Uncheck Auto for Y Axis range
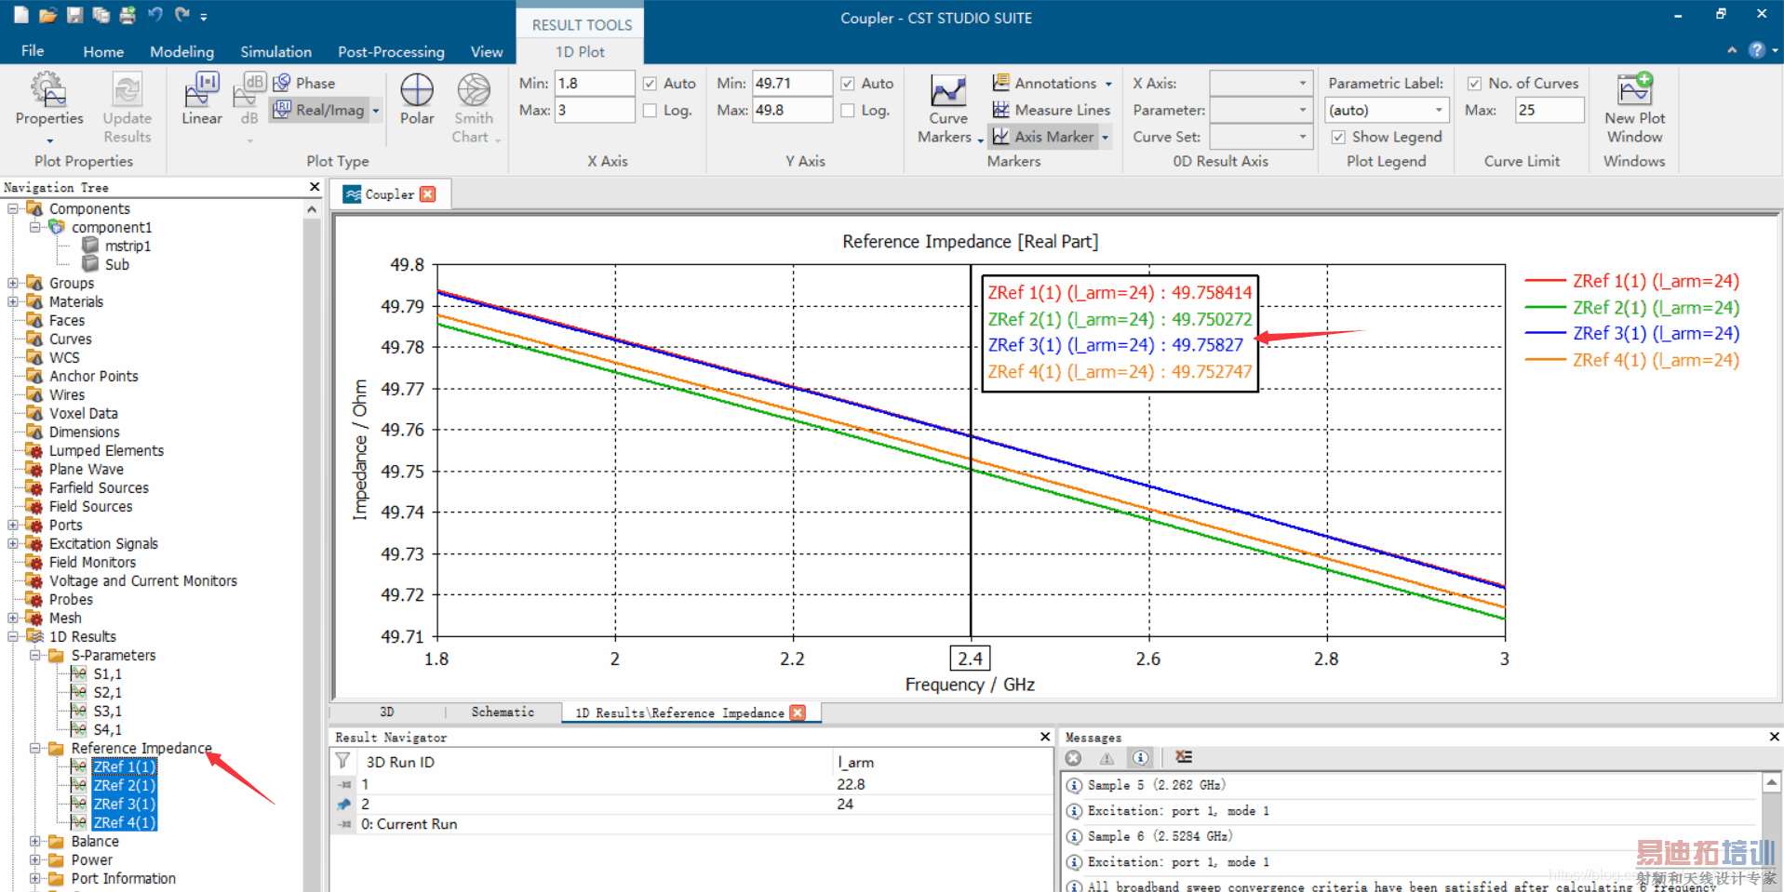This screenshot has width=1784, height=892. 848,84
